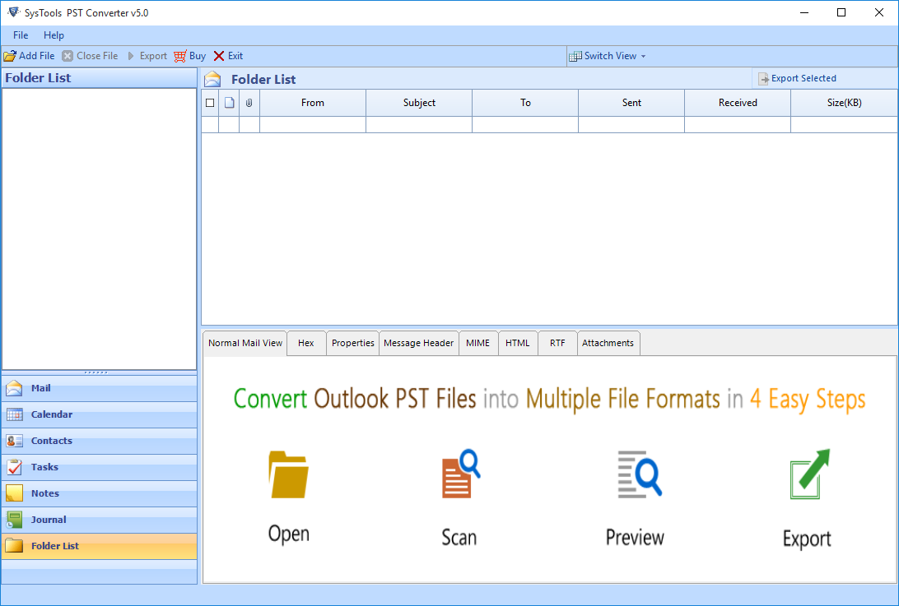Sort messages by the Subject column
The image size is (899, 606).
(418, 102)
